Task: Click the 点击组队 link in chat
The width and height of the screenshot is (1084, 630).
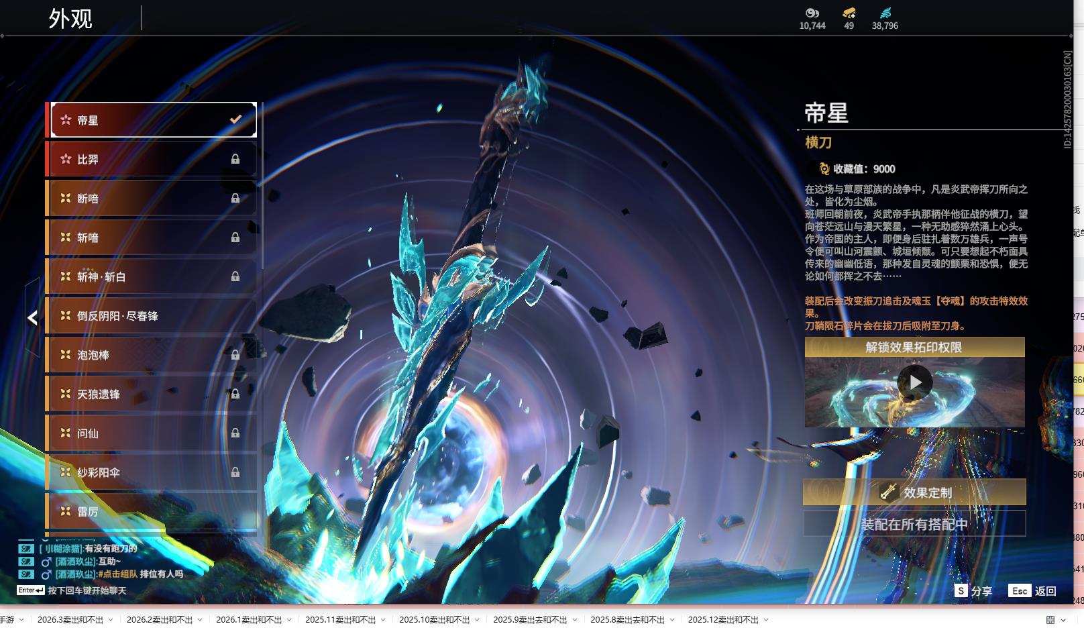Action: (119, 574)
